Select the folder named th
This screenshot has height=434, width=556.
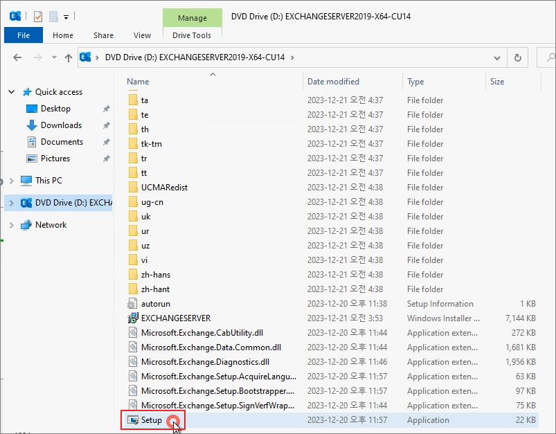tap(145, 129)
